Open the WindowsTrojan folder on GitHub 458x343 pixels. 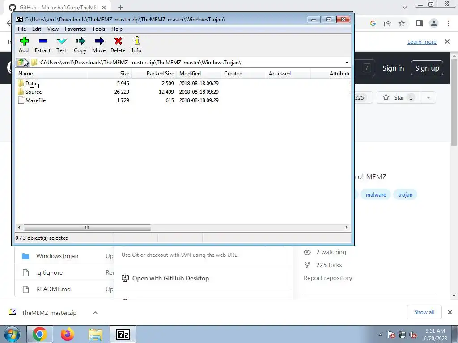pyautogui.click(x=57, y=256)
